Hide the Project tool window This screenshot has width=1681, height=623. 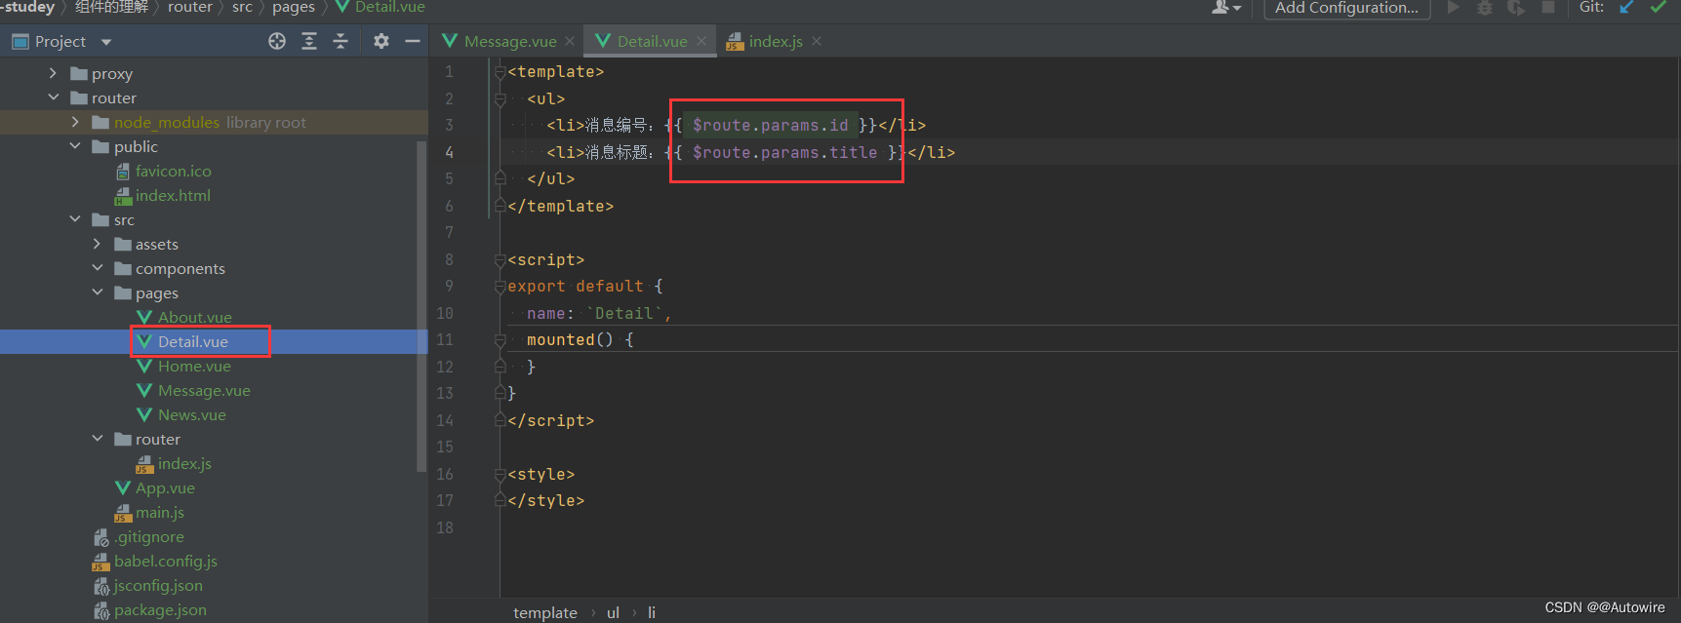pos(413,41)
